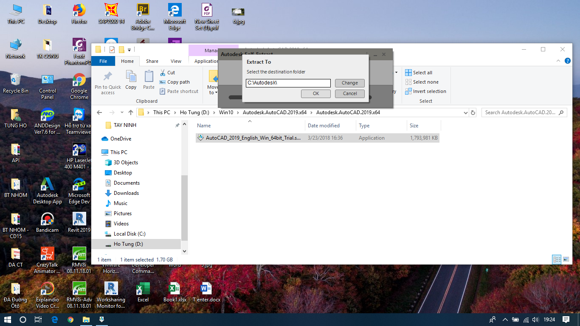This screenshot has width=580, height=326.
Task: Click the Cut scissors command
Action: click(x=167, y=73)
